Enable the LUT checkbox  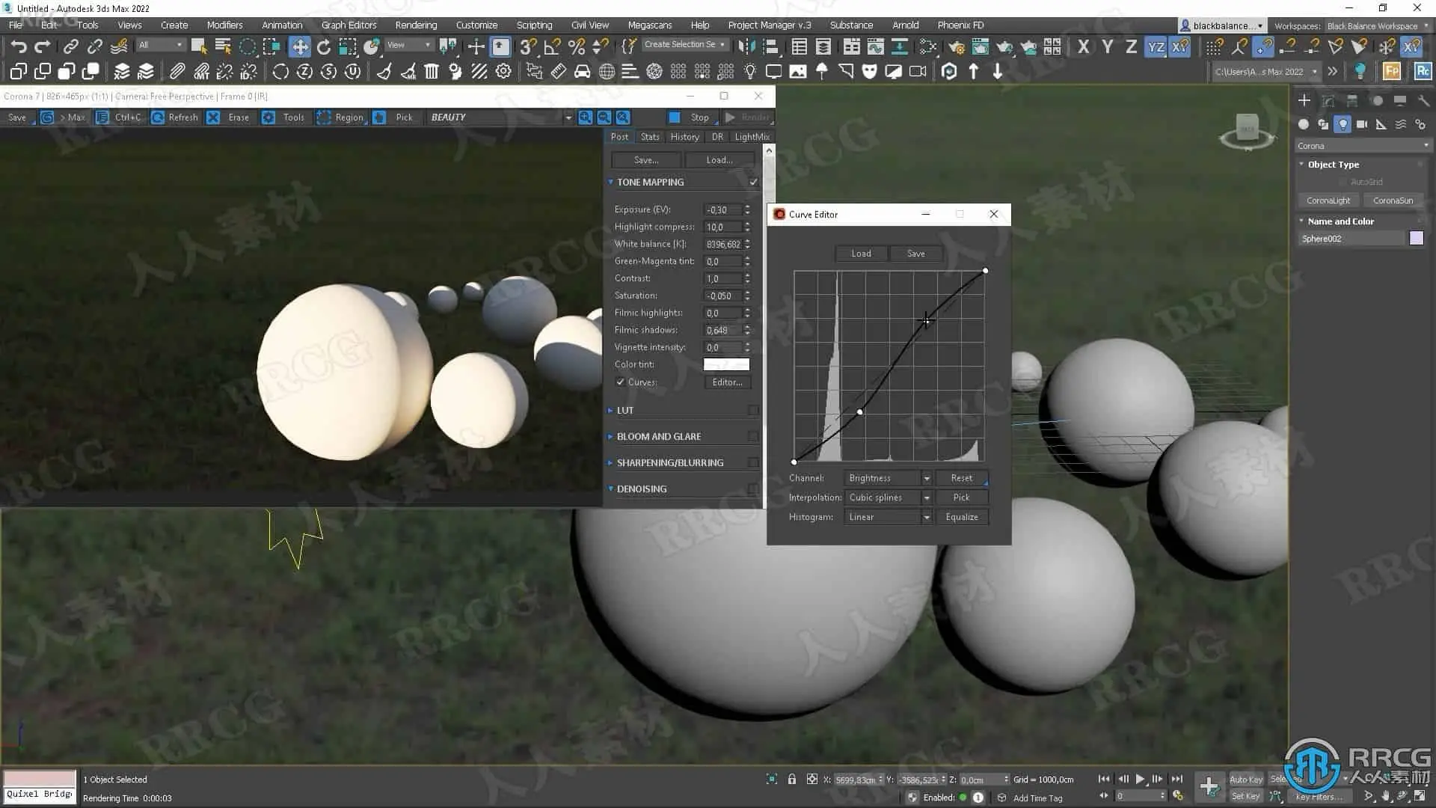tap(753, 410)
